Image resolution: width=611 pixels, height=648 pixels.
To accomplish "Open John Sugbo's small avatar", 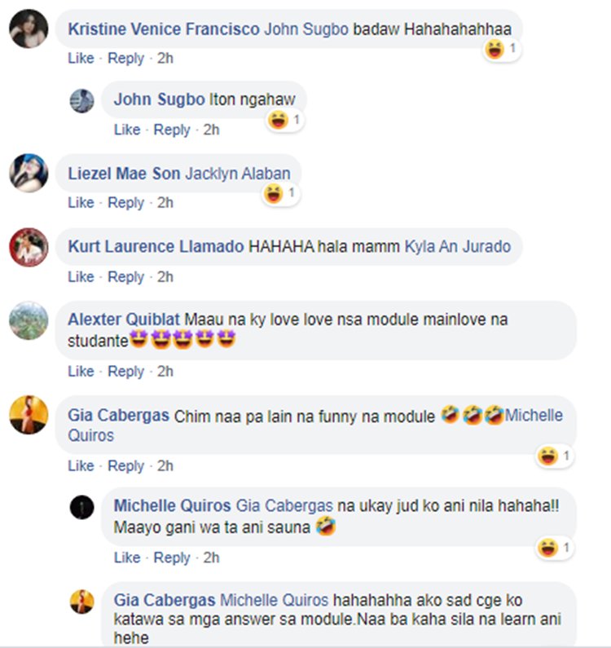I will (81, 101).
